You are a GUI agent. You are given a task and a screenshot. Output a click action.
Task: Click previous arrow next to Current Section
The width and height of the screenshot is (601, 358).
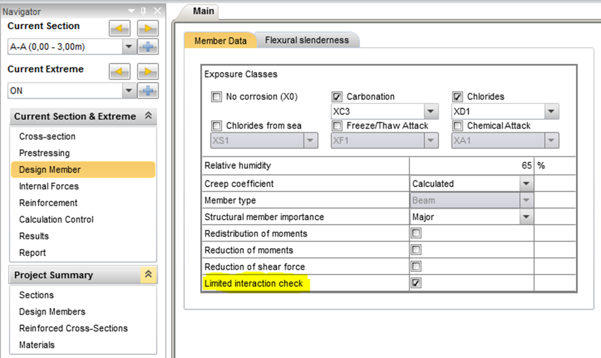click(120, 28)
